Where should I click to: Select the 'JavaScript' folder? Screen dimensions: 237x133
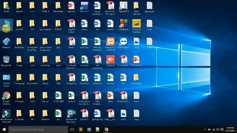tap(45, 61)
